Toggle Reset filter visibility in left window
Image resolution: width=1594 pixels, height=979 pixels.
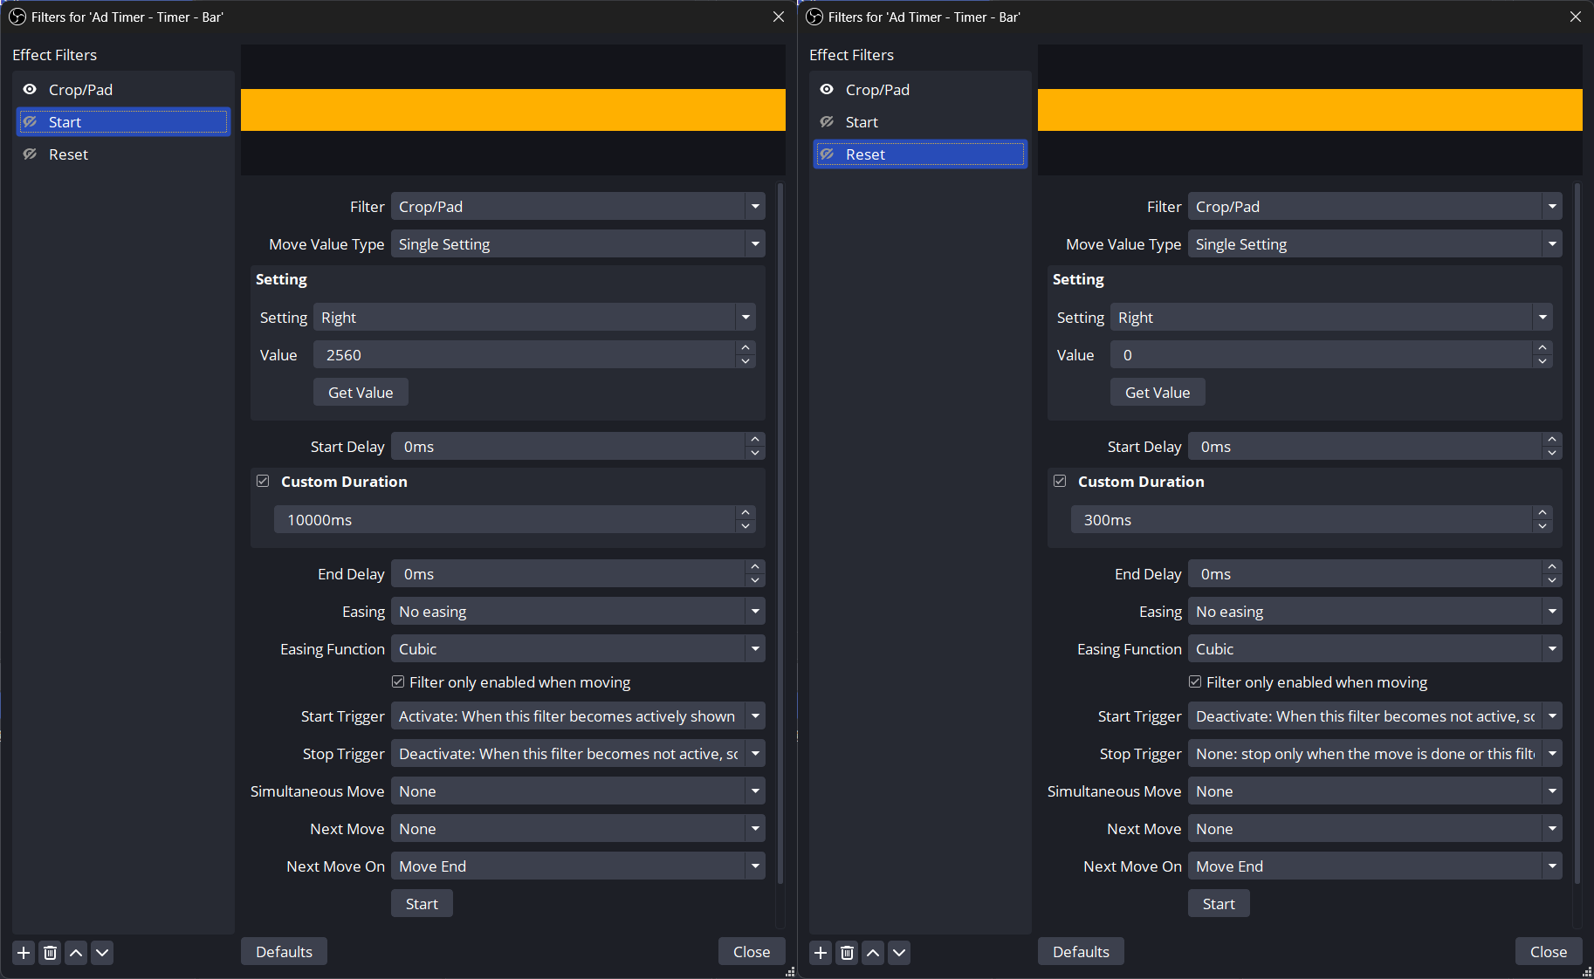pyautogui.click(x=30, y=154)
